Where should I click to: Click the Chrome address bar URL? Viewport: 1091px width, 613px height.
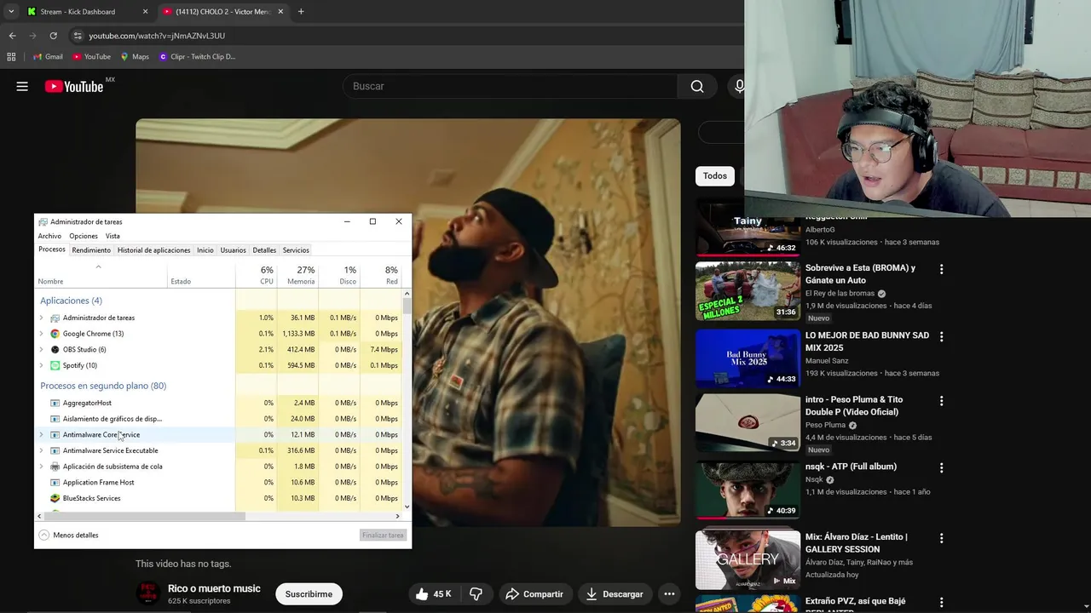point(157,36)
